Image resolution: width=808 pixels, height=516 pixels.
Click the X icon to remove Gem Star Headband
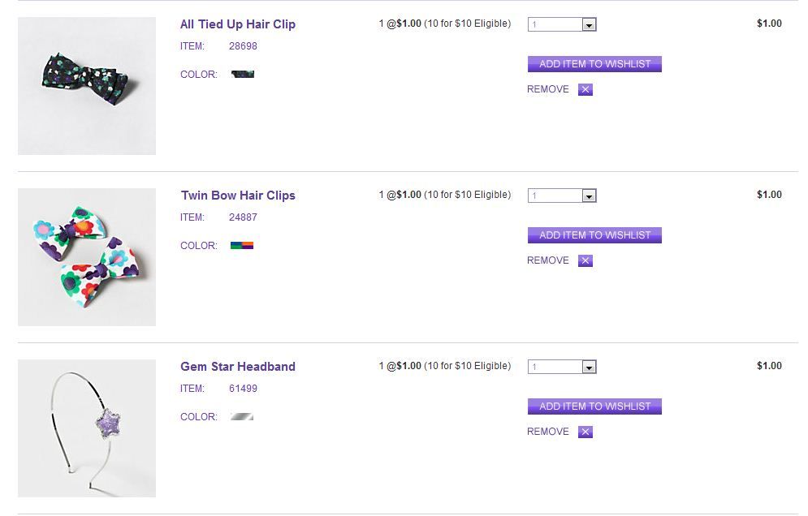click(585, 432)
